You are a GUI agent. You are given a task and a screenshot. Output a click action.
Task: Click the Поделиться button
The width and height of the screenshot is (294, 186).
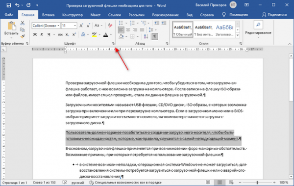pos(274,15)
